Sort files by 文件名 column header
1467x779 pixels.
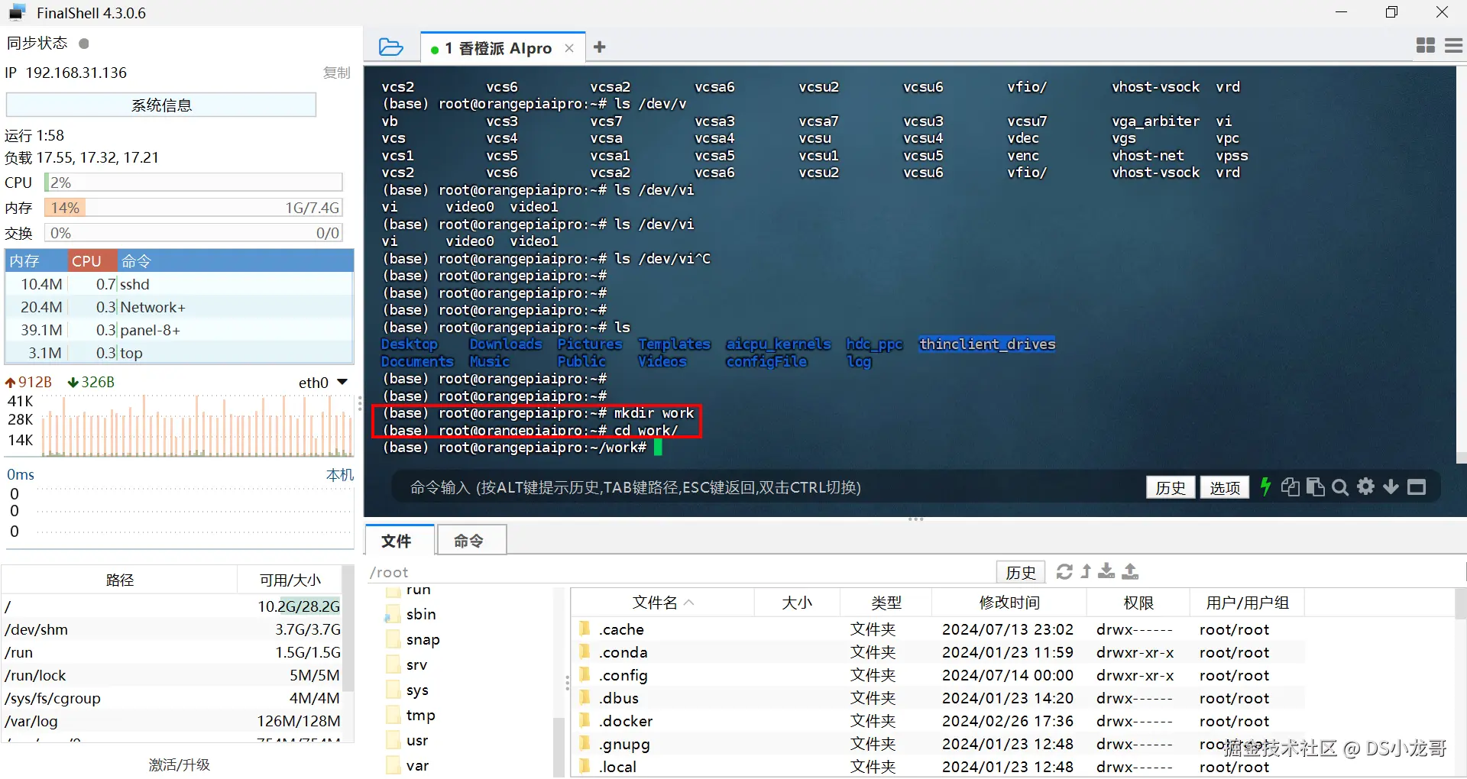tap(662, 603)
